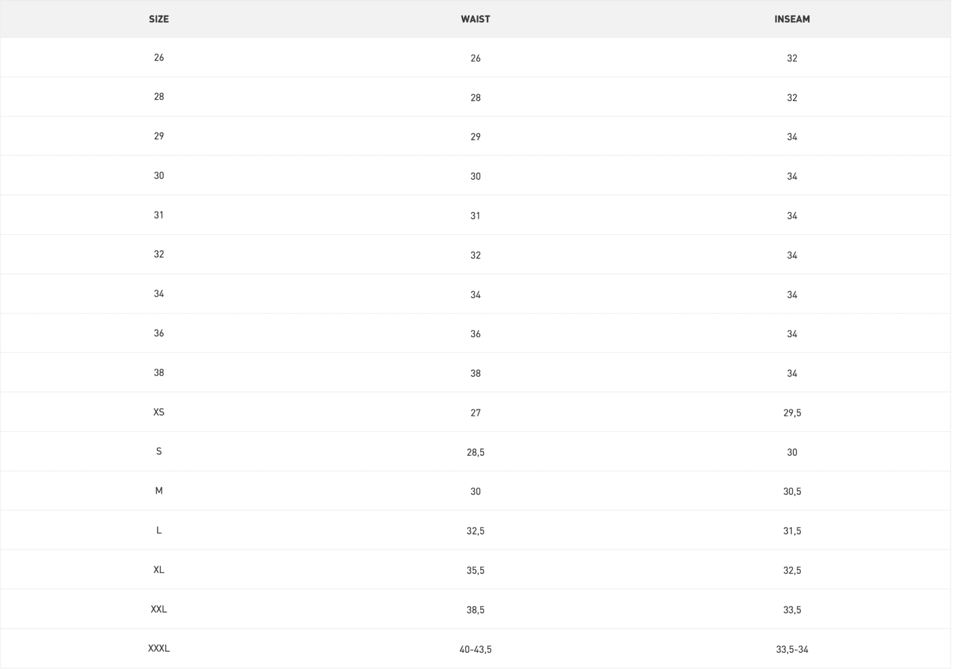
Task: Select size 38 in SIZE column
Action: (x=159, y=372)
